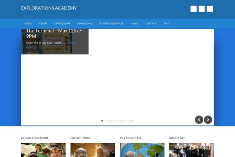Click the 'Click Here to Buy Your Tickets' text
Viewport: 235px width, 157px height.
[x=44, y=43]
